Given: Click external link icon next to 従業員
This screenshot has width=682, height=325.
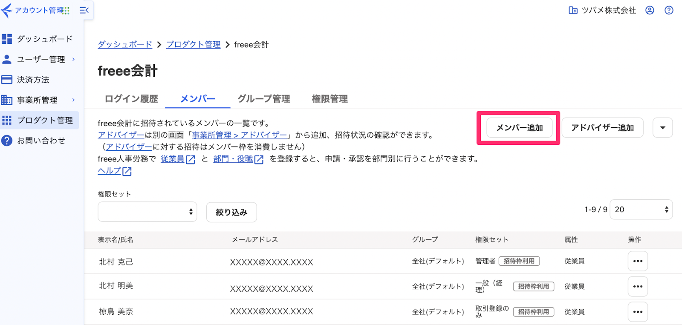Looking at the screenshot, I should [191, 160].
